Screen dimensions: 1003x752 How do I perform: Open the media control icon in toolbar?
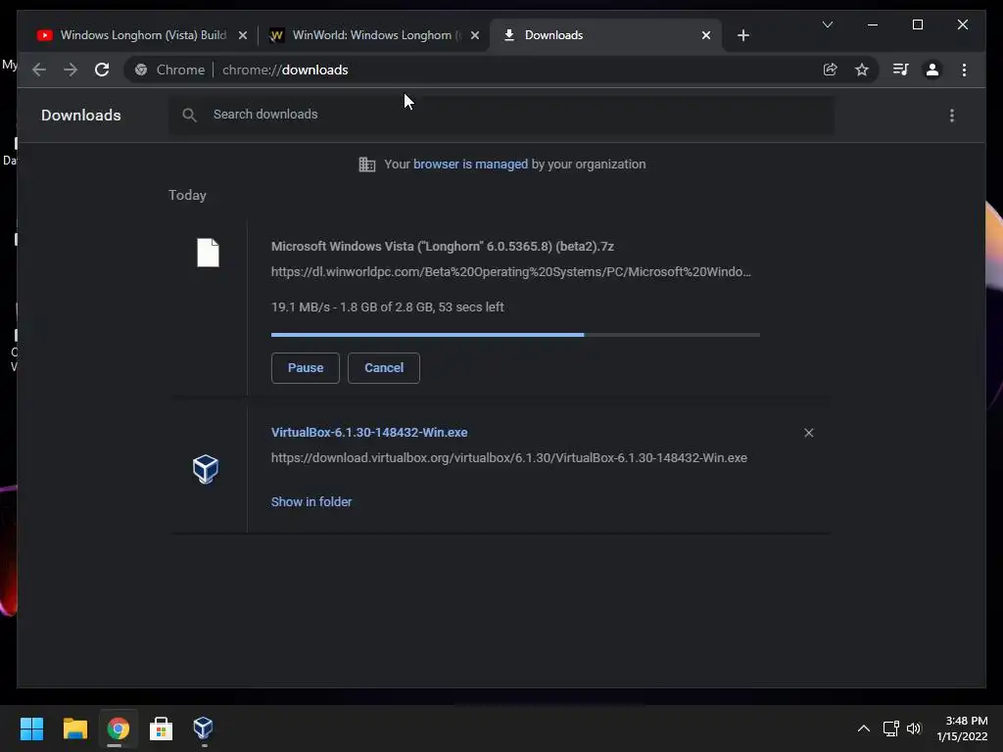click(x=901, y=70)
